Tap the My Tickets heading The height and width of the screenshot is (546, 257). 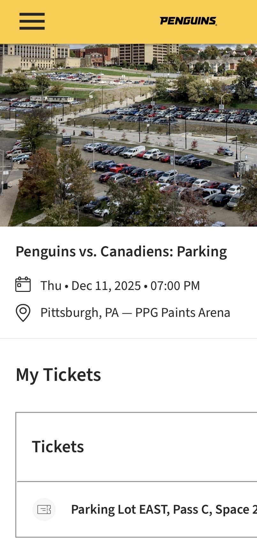coord(58,374)
